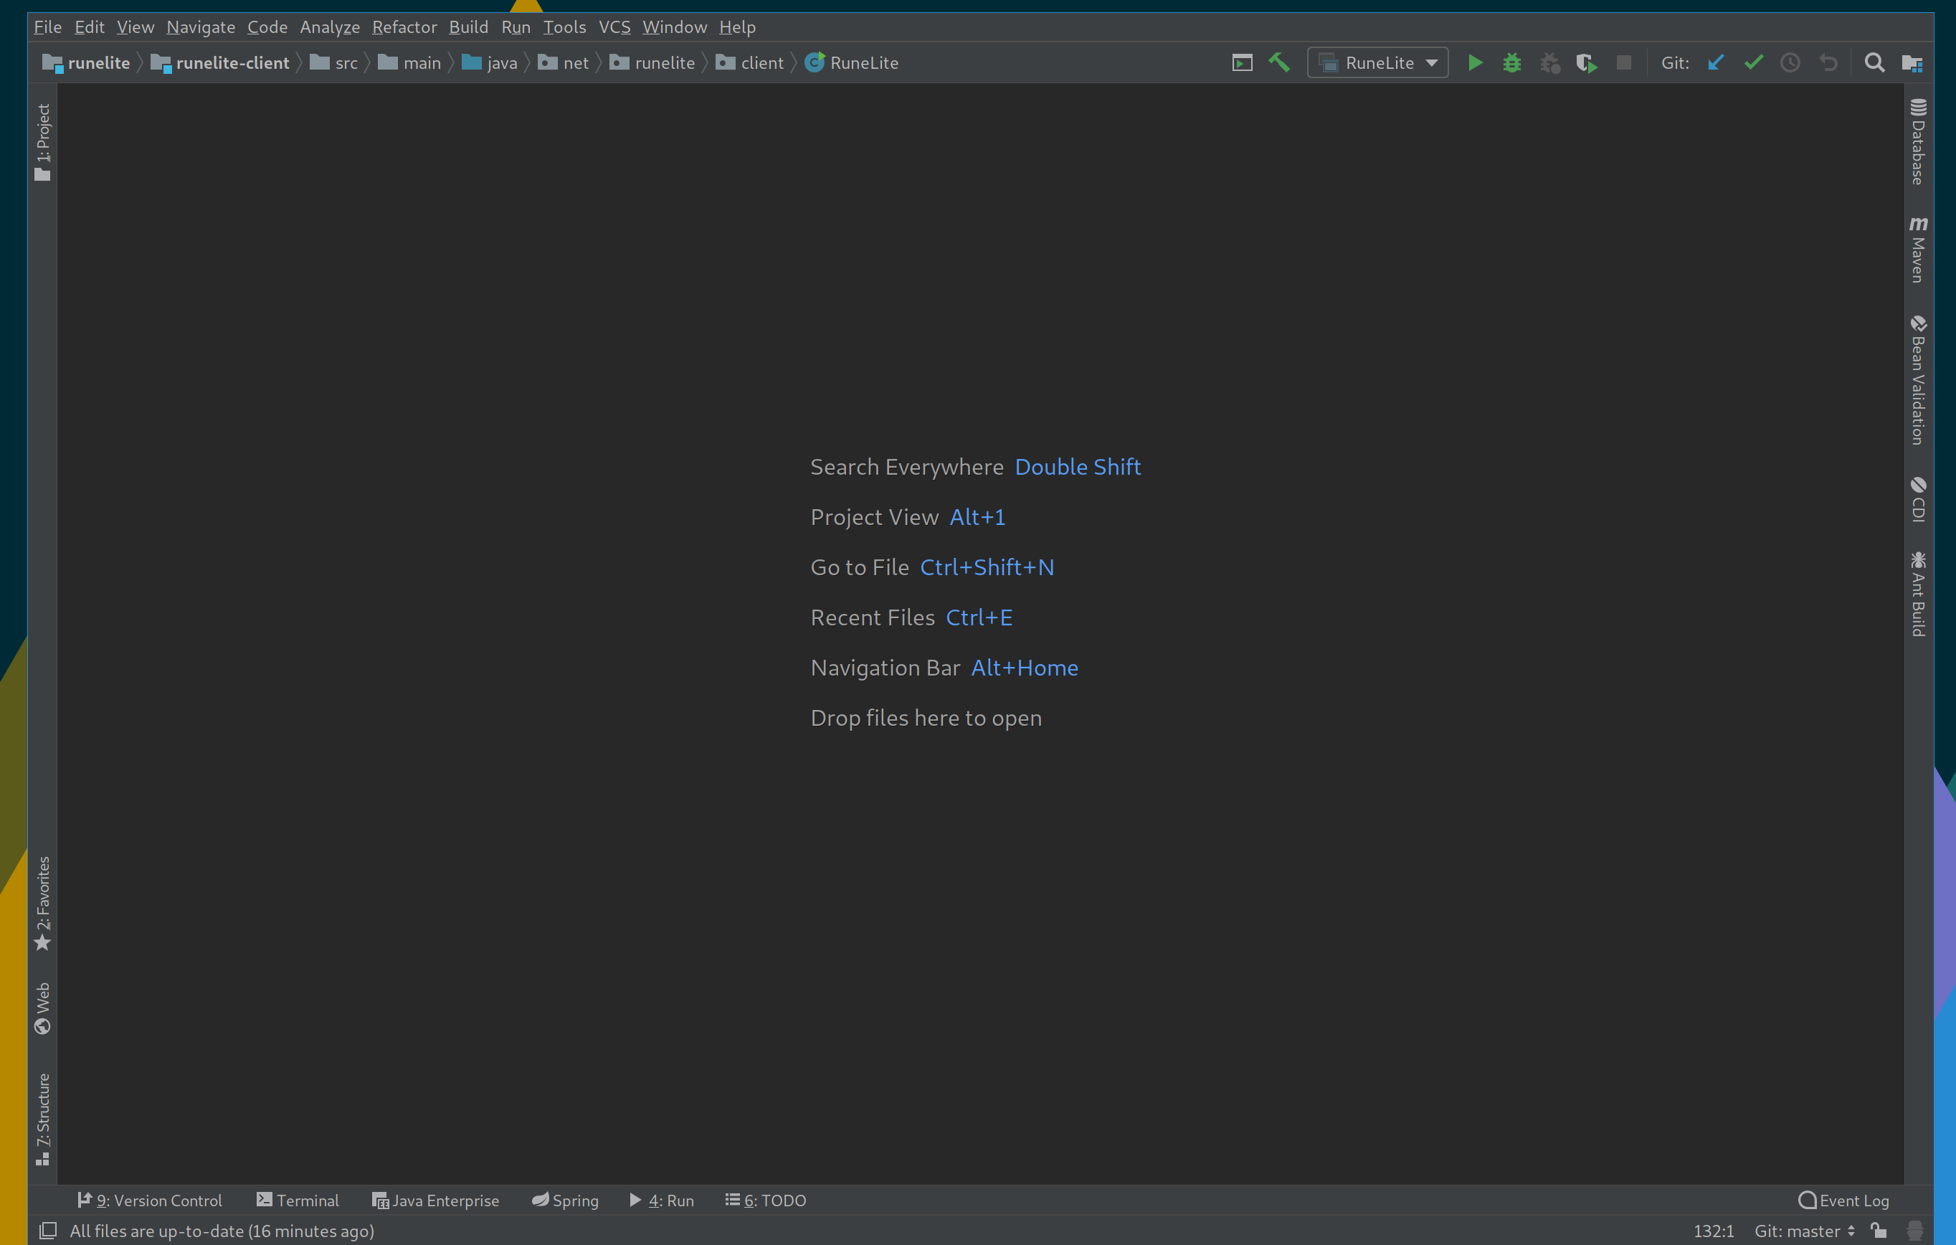Run the RuneLite application with the green play icon
Screen dimensions: 1956x1245
coord(1475,62)
